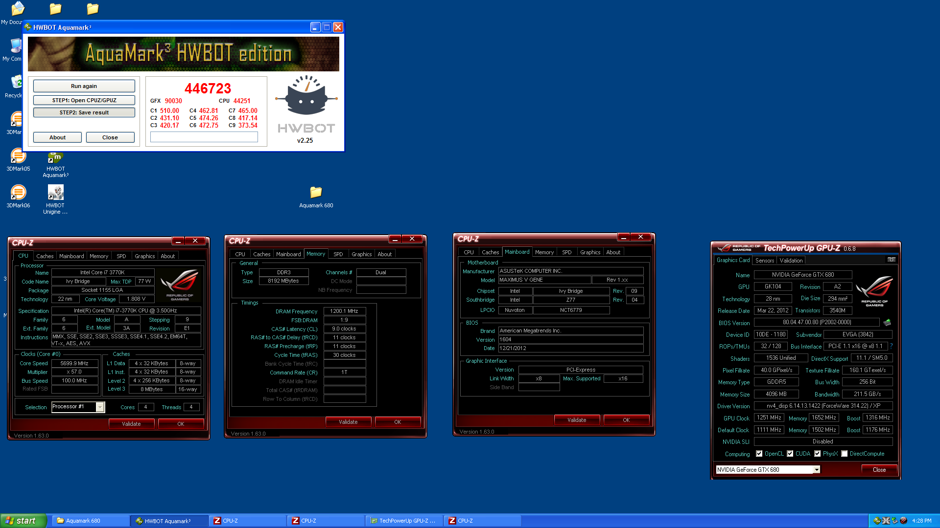
Task: Click the Driver Version field in GPU-Z
Action: click(823, 406)
